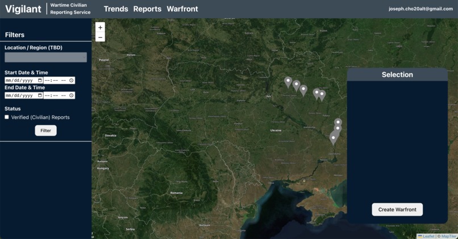This screenshot has height=239, width=458.
Task: Zoom in on the map
Action: [x=100, y=27]
